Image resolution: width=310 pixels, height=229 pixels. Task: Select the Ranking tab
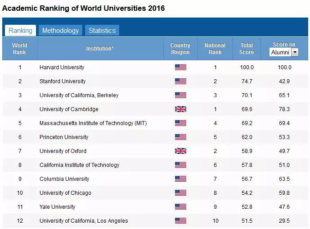tap(20, 31)
